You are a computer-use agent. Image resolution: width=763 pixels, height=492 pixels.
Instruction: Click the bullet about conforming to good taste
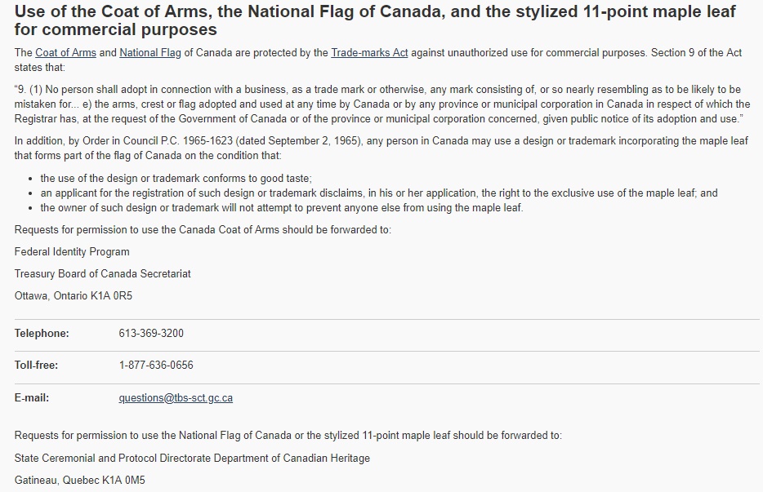point(176,179)
